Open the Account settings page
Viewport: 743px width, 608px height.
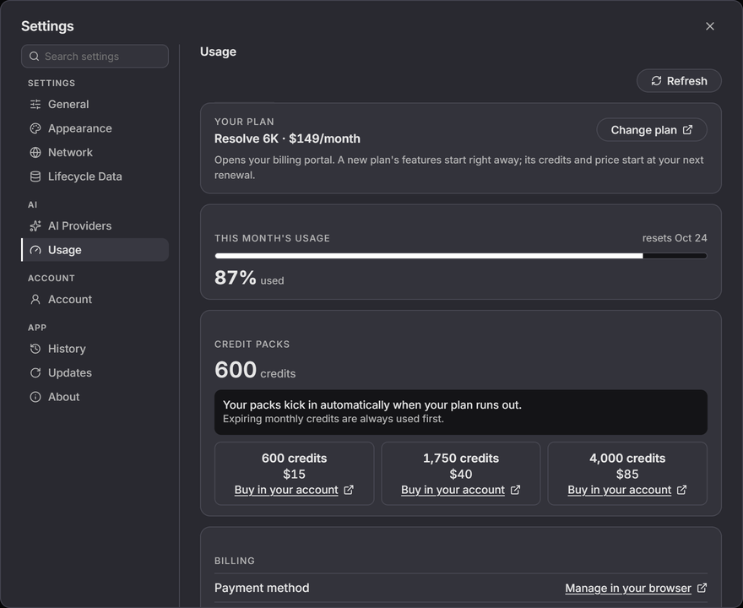coord(95,300)
